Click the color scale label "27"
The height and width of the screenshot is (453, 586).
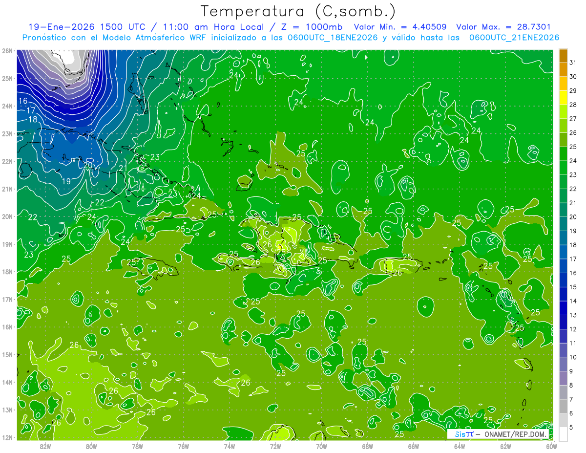click(573, 119)
